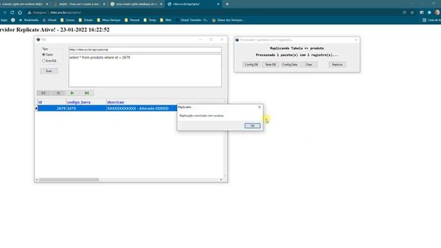441x248 pixels.
Task: Go to previous record navigator button
Action: (58, 93)
